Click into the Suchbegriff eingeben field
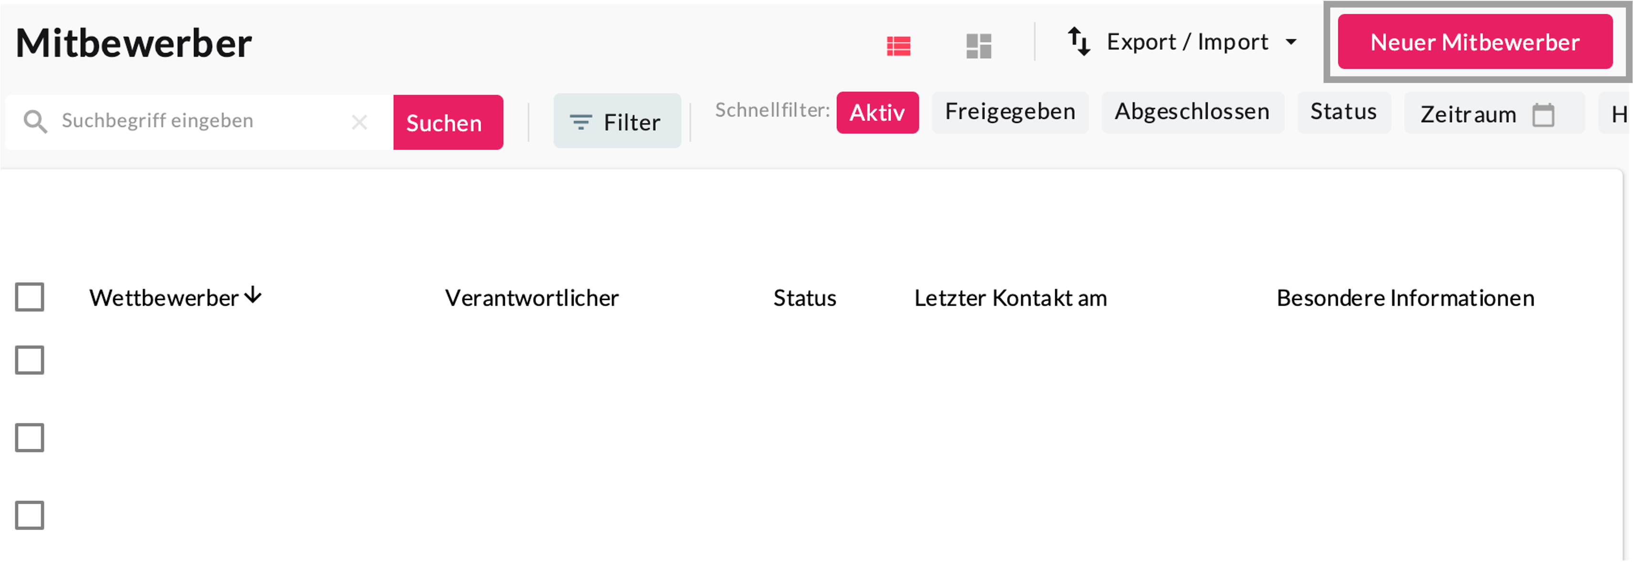1633x562 pixels. tap(196, 121)
